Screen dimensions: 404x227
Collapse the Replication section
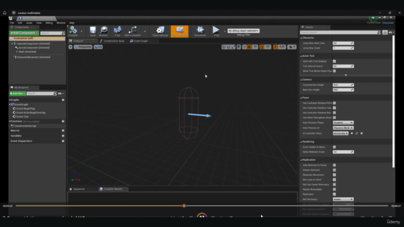[x=301, y=160]
